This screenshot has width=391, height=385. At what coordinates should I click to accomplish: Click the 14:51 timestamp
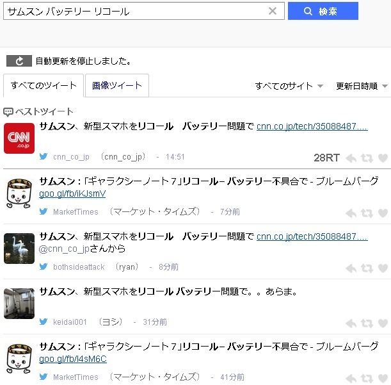175,157
